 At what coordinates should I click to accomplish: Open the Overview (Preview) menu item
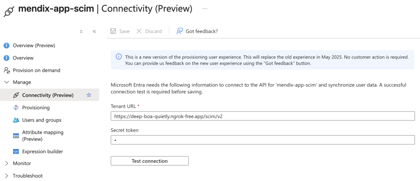click(34, 45)
